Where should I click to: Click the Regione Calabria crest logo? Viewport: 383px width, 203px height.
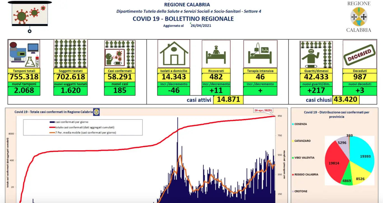pos(359,17)
